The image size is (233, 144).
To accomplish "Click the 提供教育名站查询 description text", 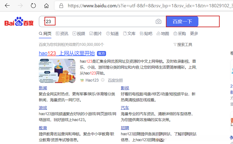I will coord(77,137).
